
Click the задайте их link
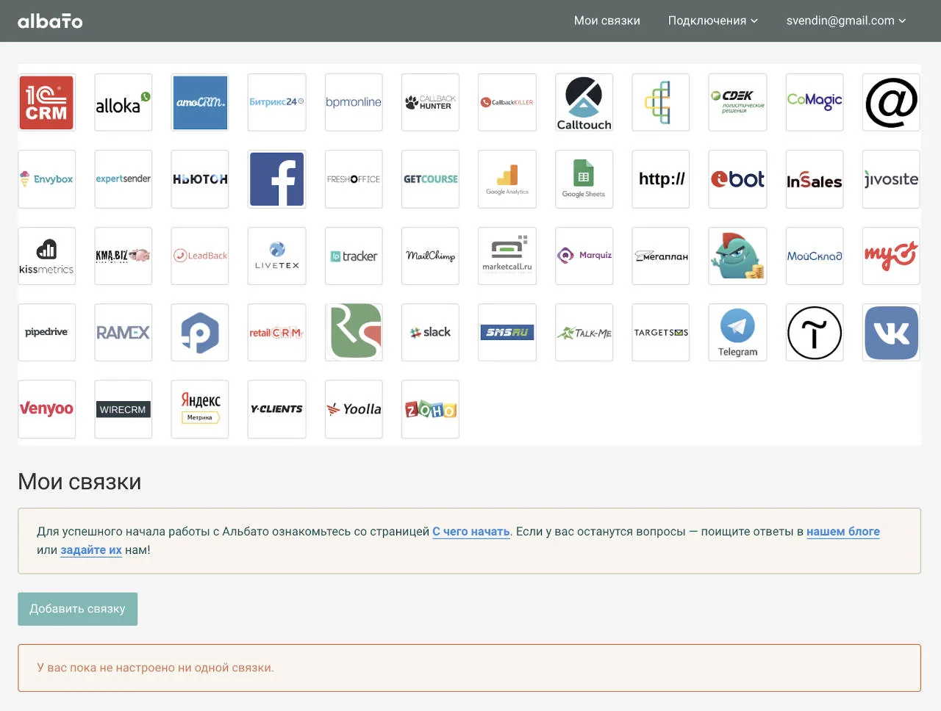tap(91, 550)
